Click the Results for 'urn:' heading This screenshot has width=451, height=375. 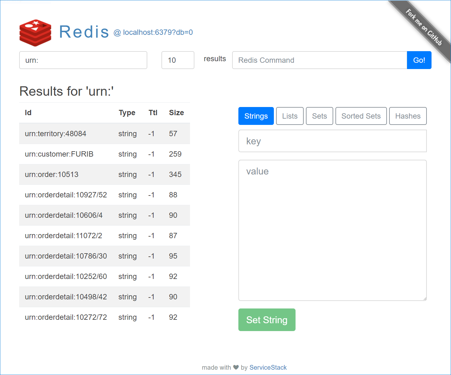point(67,91)
